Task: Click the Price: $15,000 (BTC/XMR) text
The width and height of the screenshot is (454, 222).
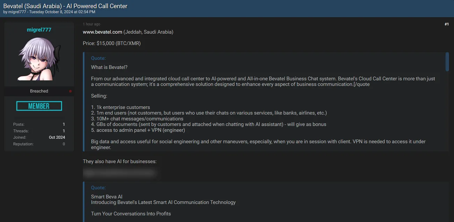Action: (111, 43)
